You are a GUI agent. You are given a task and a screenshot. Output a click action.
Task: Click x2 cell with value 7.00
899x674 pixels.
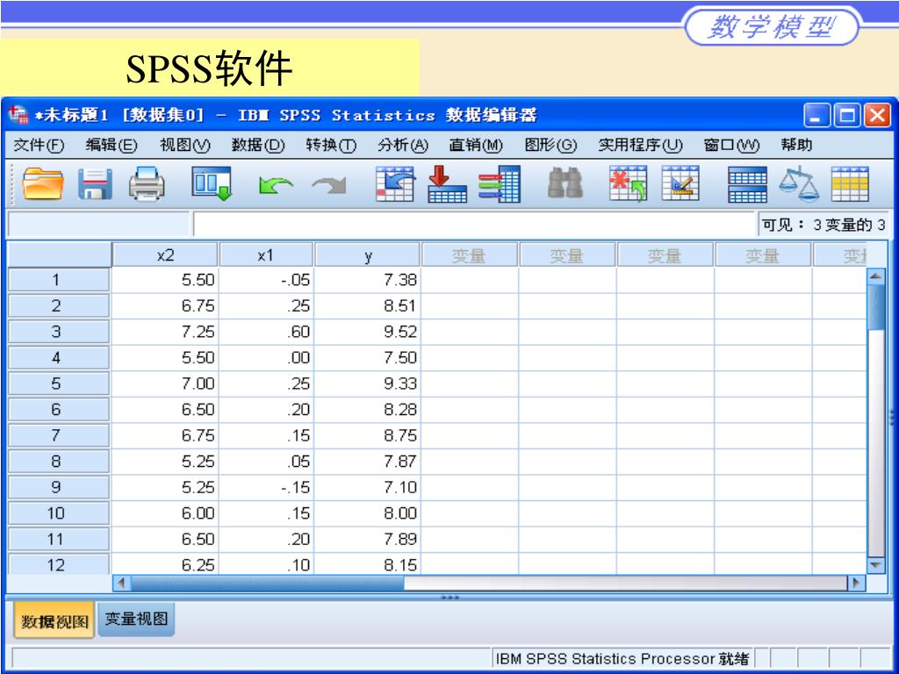[165, 384]
